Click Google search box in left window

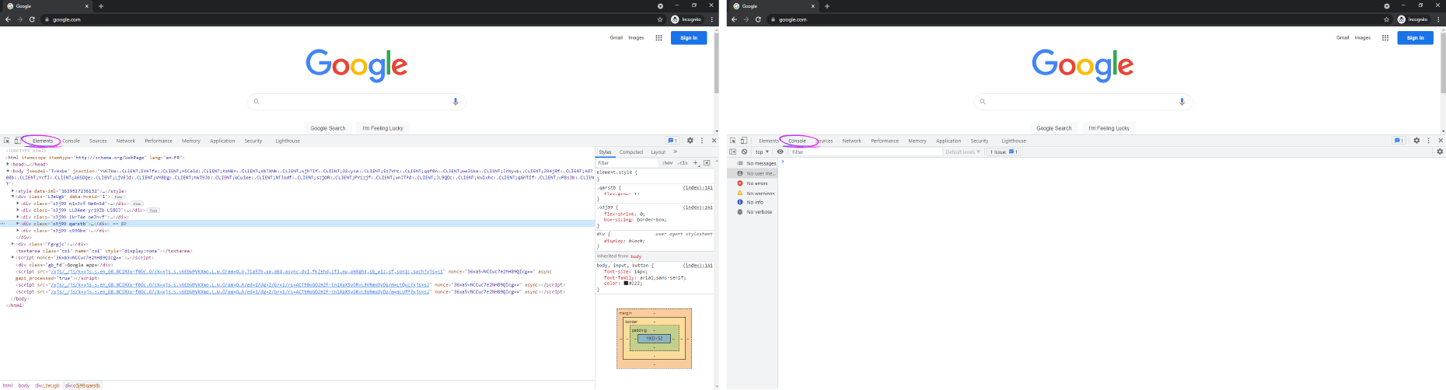coord(357,102)
